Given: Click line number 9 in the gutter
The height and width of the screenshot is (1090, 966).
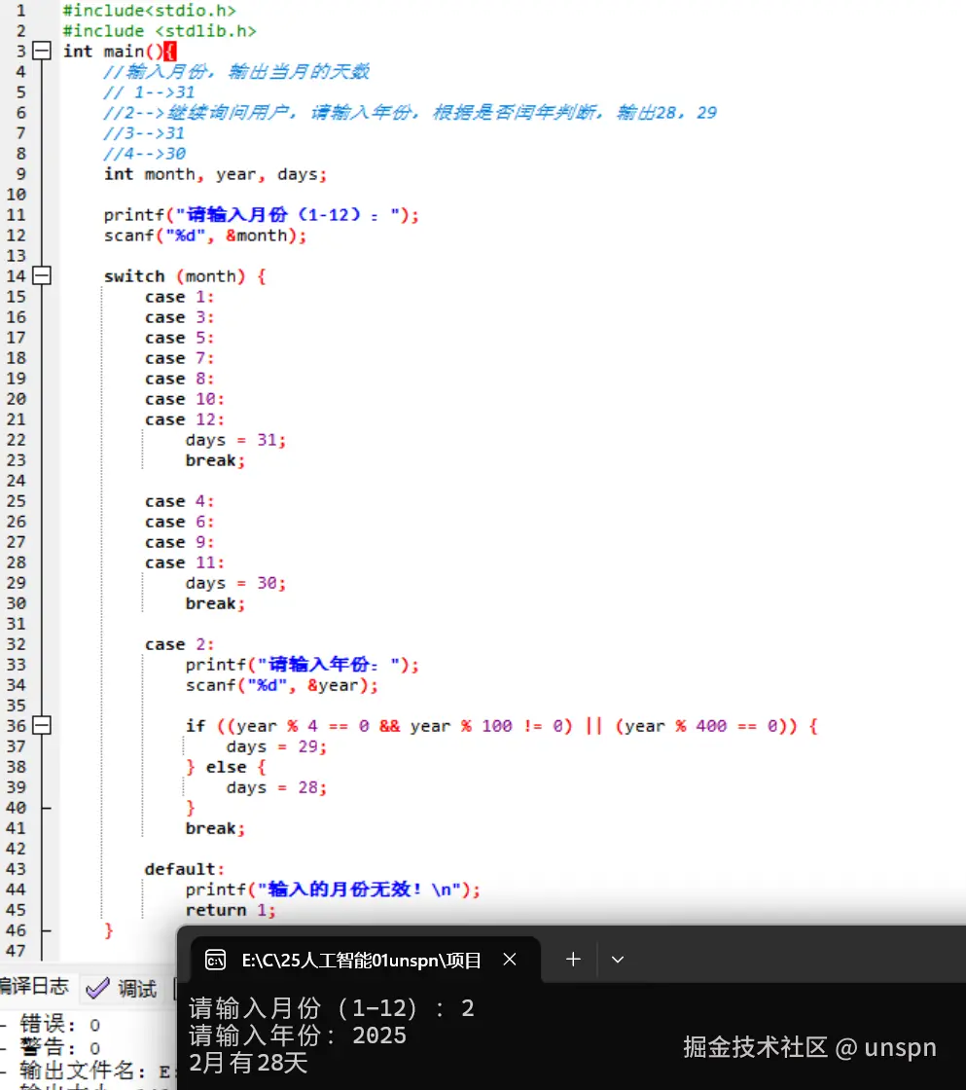Looking at the screenshot, I should (x=20, y=174).
